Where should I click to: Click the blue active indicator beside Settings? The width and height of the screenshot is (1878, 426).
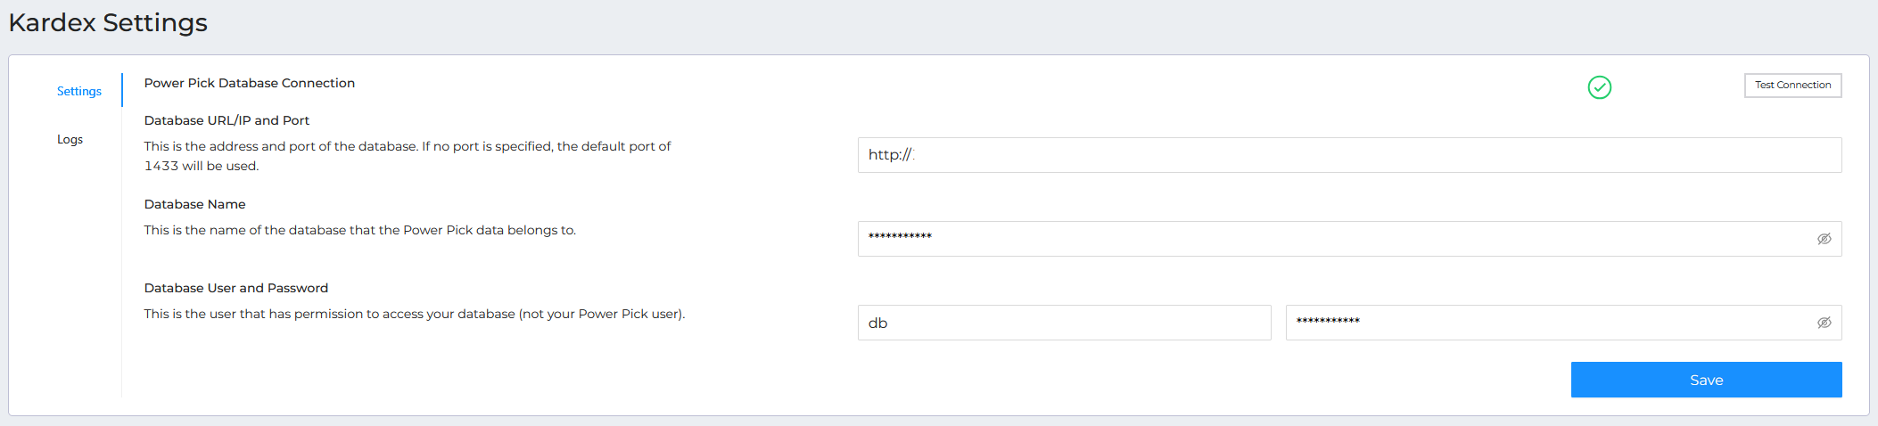pyautogui.click(x=122, y=90)
